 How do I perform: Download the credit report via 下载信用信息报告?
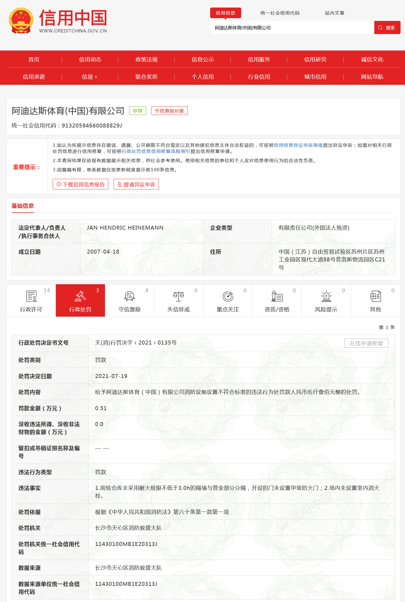click(80, 184)
